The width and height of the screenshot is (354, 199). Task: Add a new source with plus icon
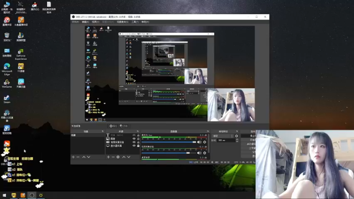click(x=108, y=157)
